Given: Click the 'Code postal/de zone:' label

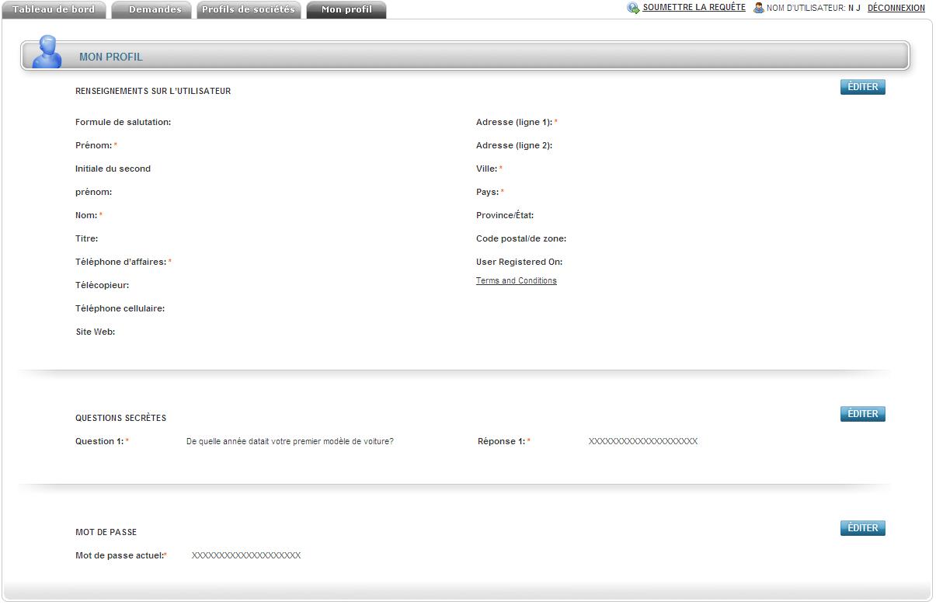Looking at the screenshot, I should point(521,238).
